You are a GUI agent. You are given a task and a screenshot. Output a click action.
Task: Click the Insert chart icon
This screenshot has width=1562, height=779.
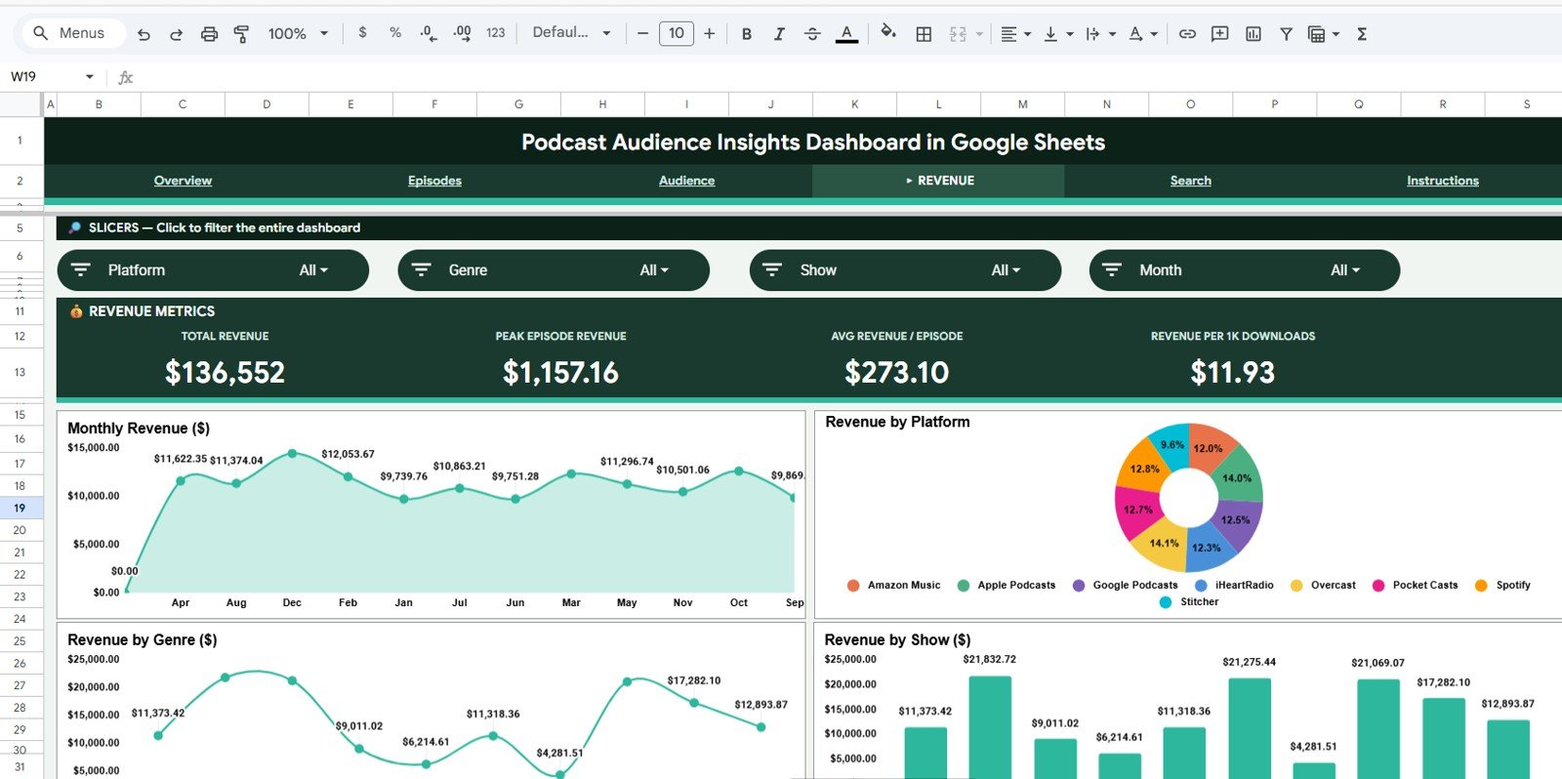point(1254,33)
